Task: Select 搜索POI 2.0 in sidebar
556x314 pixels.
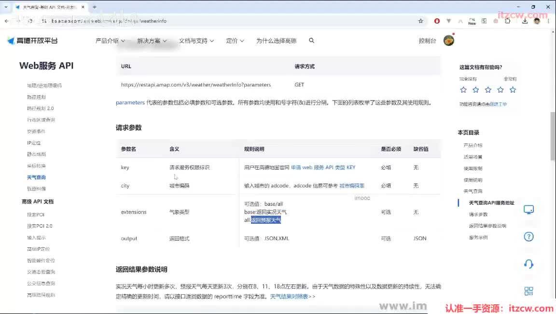Action: pos(40,226)
